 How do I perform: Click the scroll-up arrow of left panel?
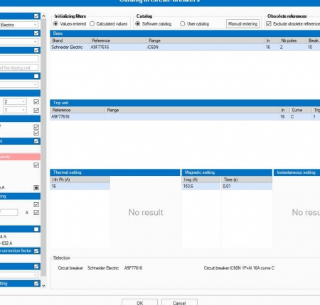tap(43, 16)
